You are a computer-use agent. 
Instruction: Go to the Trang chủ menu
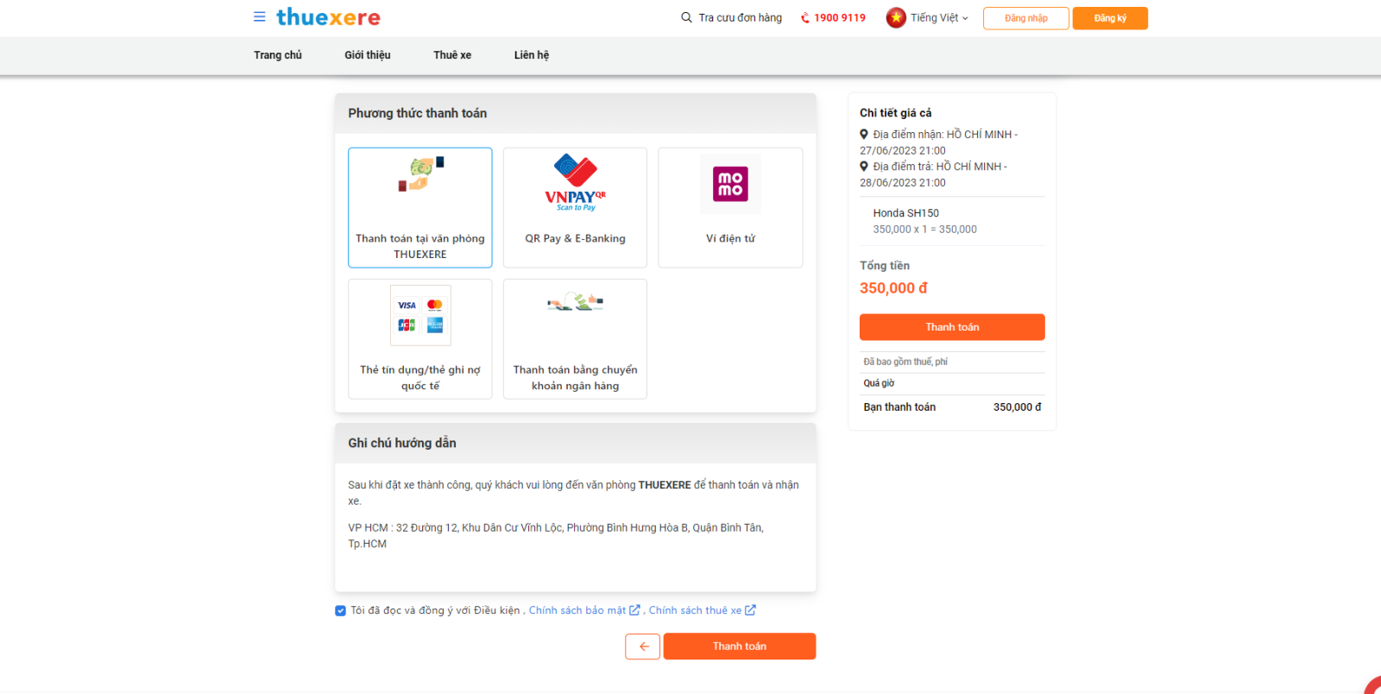[278, 55]
